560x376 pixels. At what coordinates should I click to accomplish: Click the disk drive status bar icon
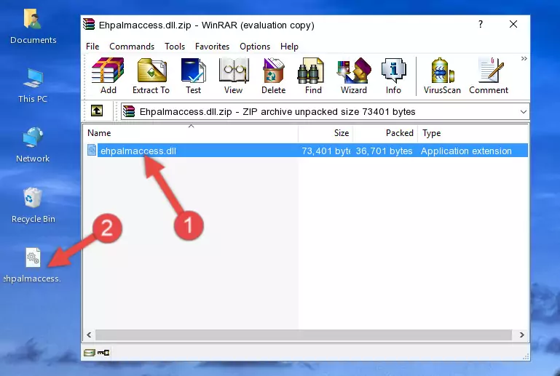(89, 353)
